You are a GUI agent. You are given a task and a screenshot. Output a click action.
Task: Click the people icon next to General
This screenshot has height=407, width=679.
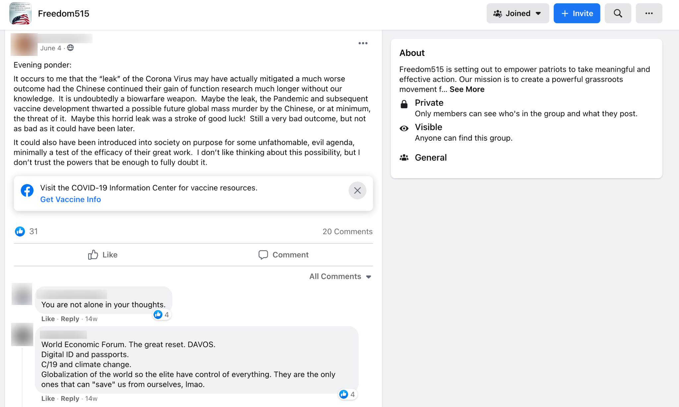404,158
